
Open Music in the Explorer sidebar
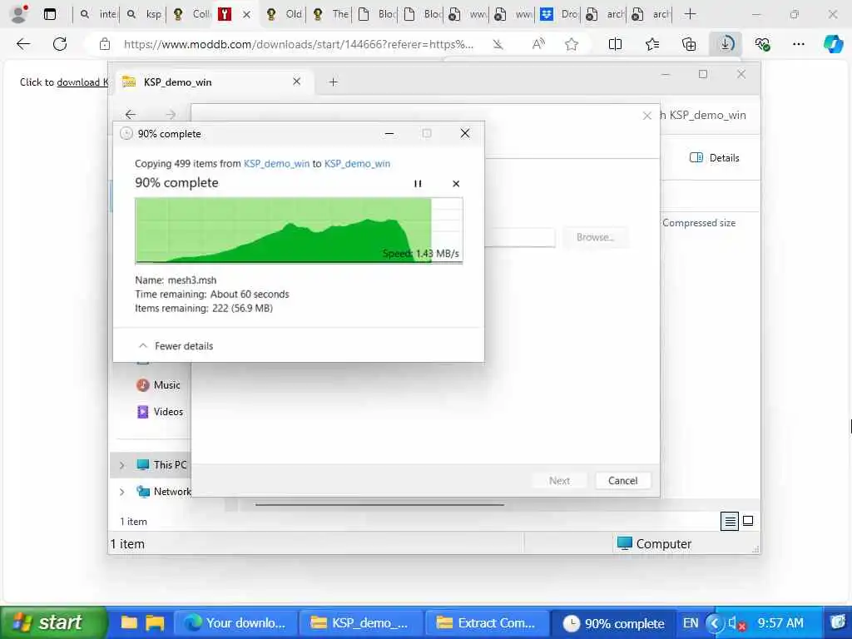tap(159, 384)
